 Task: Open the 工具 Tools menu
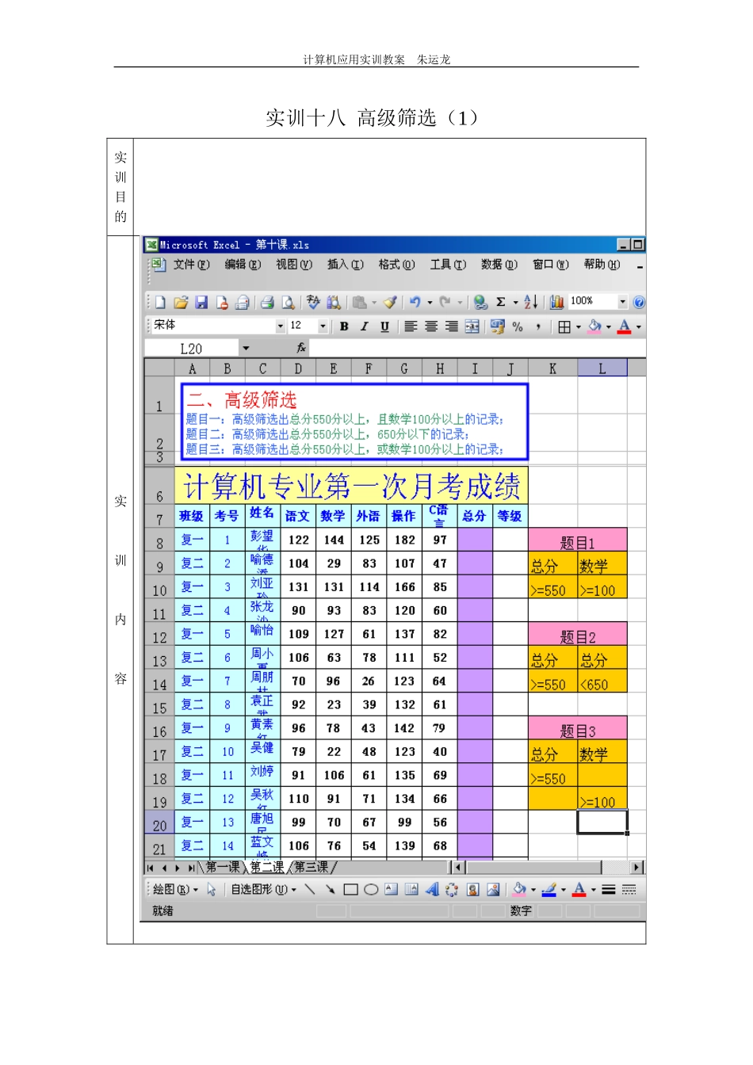pyautogui.click(x=448, y=265)
